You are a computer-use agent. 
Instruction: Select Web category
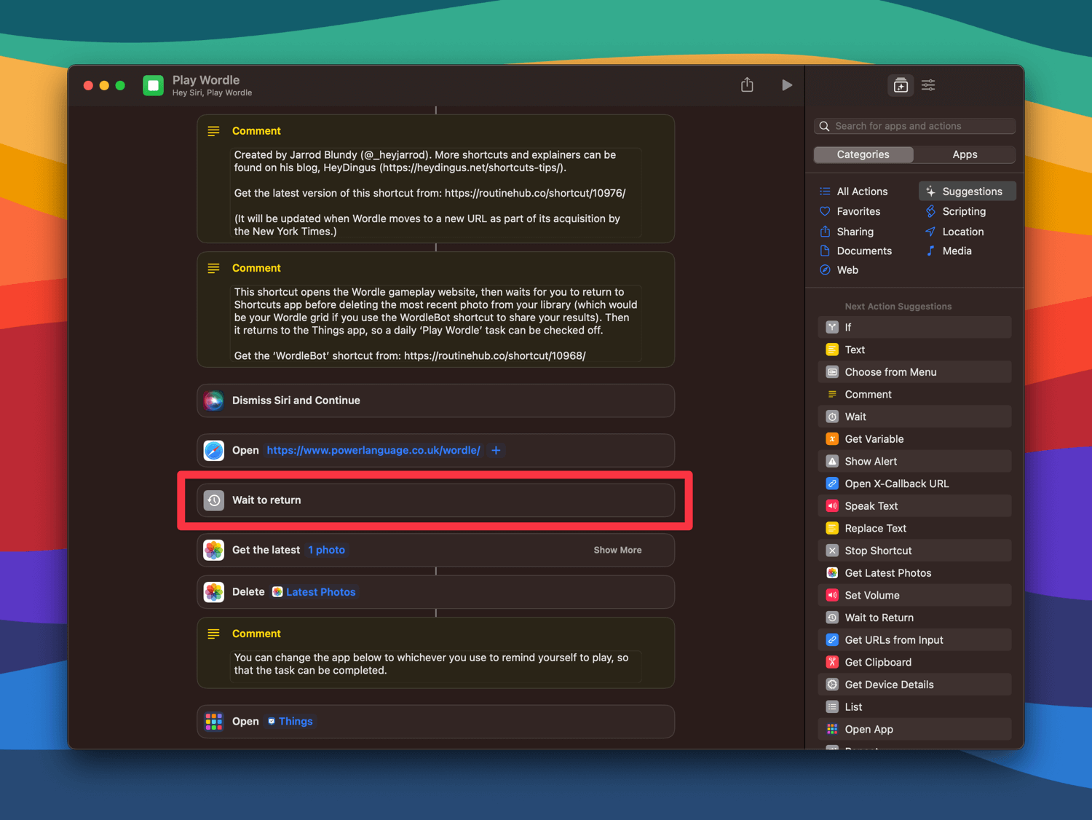click(847, 269)
